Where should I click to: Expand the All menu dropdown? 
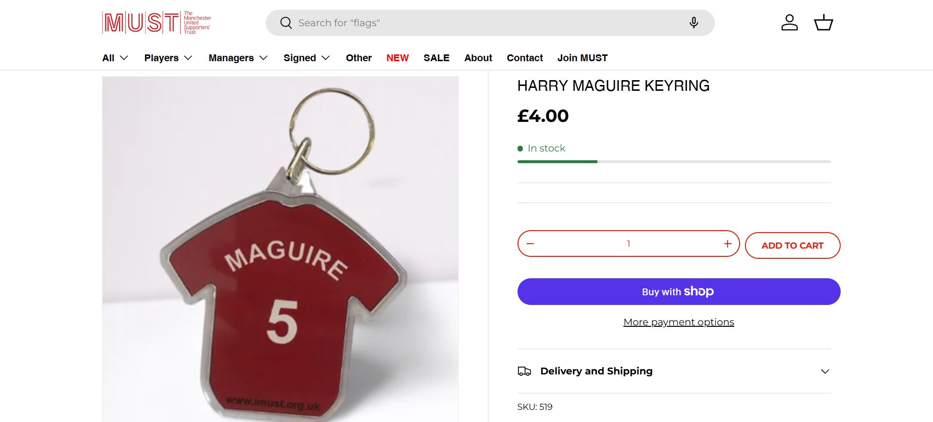coord(115,58)
